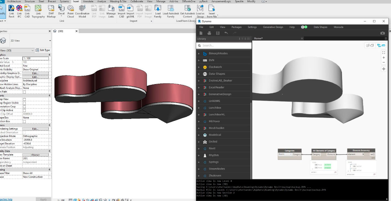The height and width of the screenshot is (201, 391).
Task: Click Edit for Rendering Settings
Action: click(35, 129)
